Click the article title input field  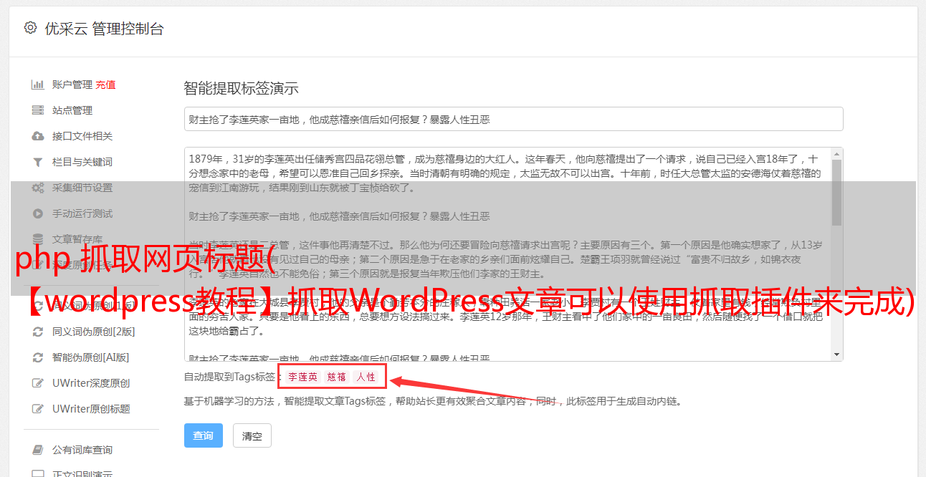[513, 120]
